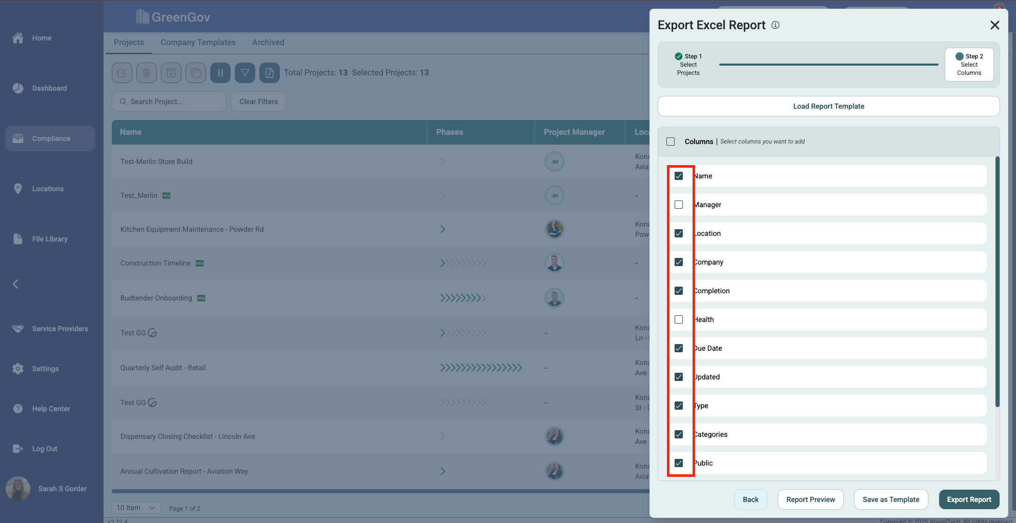This screenshot has height=523, width=1016.
Task: Expand phases for Quarterly Self Audit row
Action: (481, 368)
